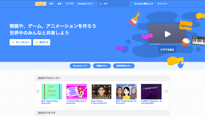Click the 保護者の方へ button
The width and height of the screenshot is (205, 117).
tap(102, 66)
